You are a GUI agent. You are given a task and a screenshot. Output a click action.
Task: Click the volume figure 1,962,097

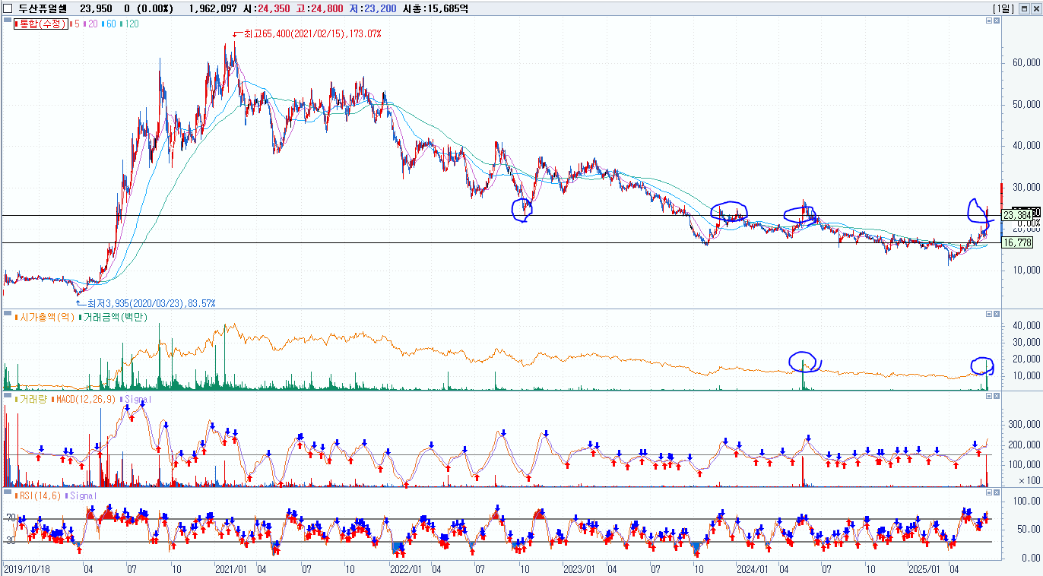pos(214,8)
